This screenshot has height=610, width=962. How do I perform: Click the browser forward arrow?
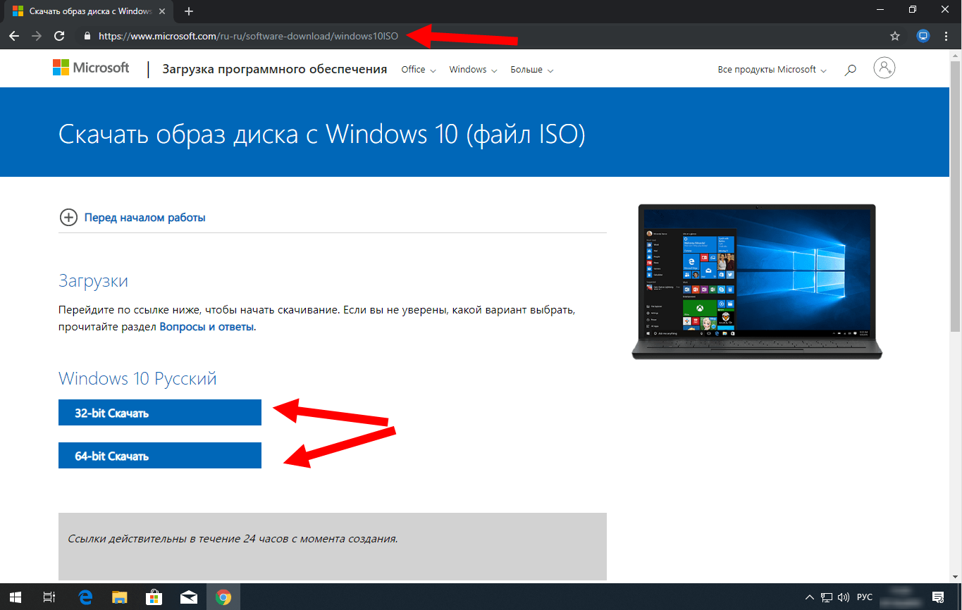pyautogui.click(x=37, y=36)
